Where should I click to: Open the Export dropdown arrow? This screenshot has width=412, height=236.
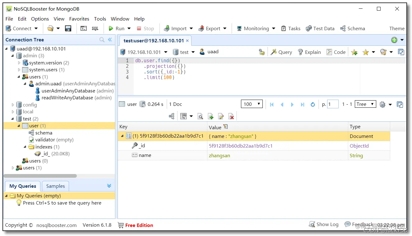(x=225, y=28)
